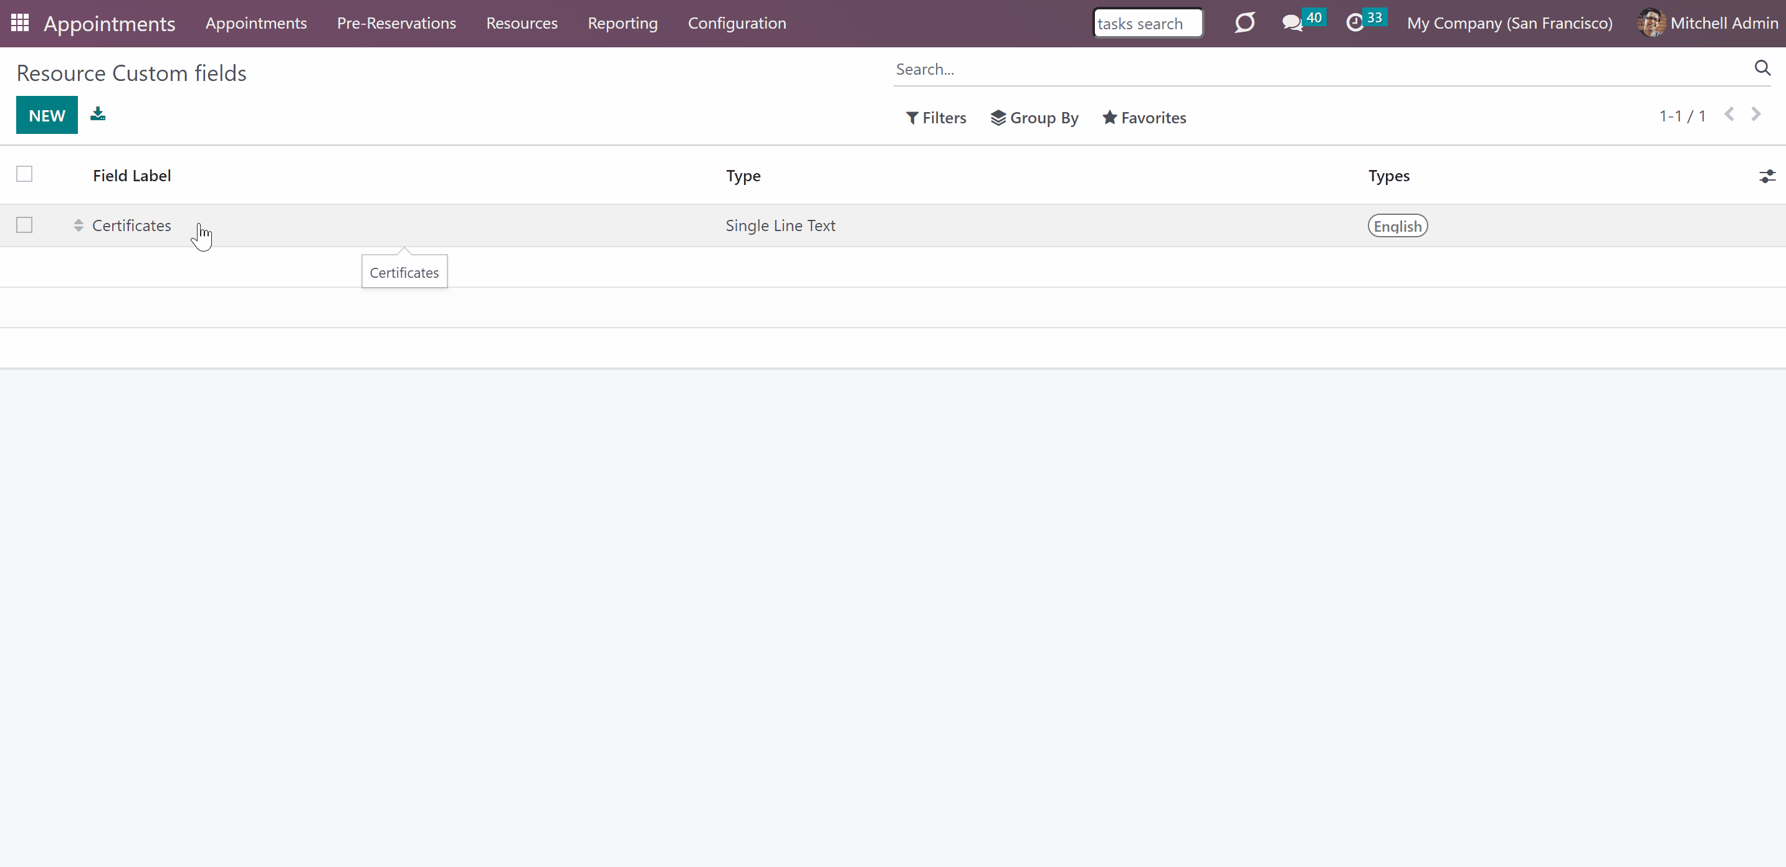Open the Reporting menu
This screenshot has height=867, width=1786.
(623, 23)
